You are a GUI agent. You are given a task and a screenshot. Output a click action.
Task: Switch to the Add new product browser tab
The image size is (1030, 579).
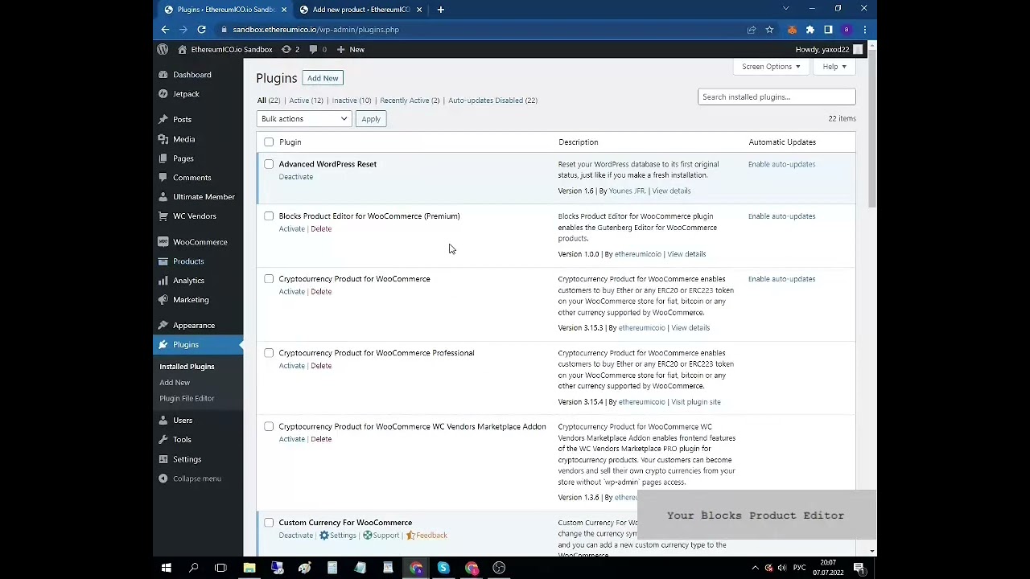[361, 10]
